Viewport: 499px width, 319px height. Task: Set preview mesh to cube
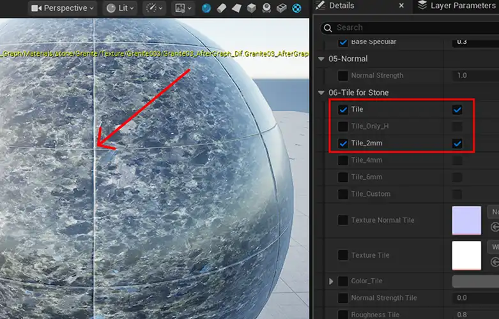(251, 8)
